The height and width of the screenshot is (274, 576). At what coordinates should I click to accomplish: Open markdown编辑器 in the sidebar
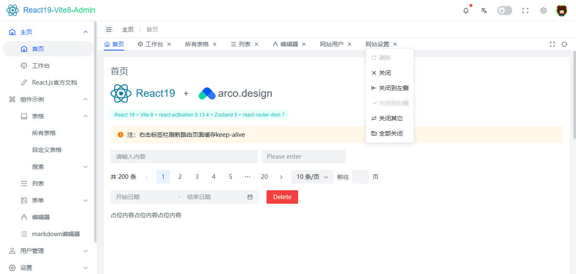[x=48, y=234]
